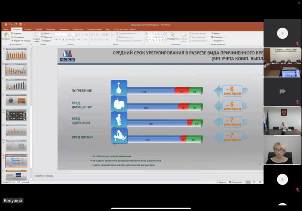Click the Копировать button
The image size is (302, 211).
[x=17, y=37]
